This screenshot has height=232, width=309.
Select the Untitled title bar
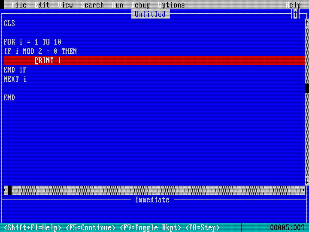pyautogui.click(x=150, y=14)
